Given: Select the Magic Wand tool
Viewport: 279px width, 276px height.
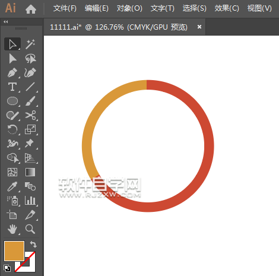Looking at the screenshot, I should click(x=30, y=44).
